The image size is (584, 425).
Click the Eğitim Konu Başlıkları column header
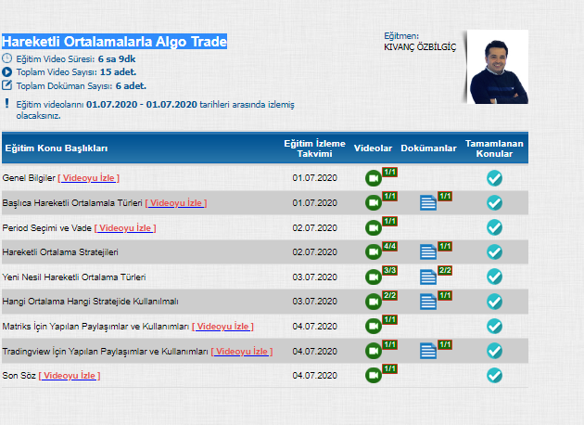click(x=57, y=148)
